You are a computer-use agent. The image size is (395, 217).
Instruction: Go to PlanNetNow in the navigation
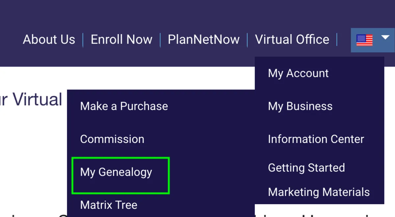click(x=203, y=40)
